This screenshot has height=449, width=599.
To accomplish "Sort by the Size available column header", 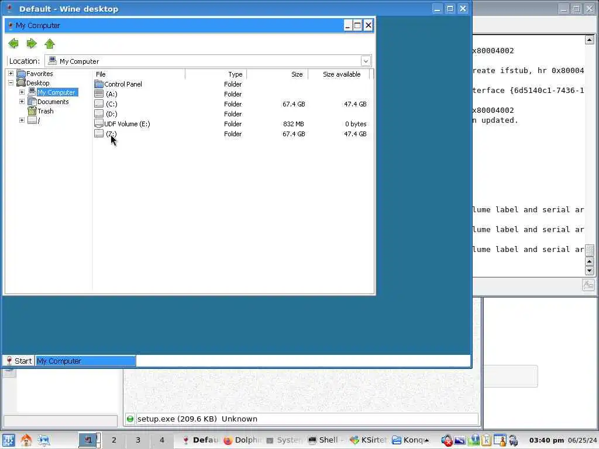I will coord(339,74).
